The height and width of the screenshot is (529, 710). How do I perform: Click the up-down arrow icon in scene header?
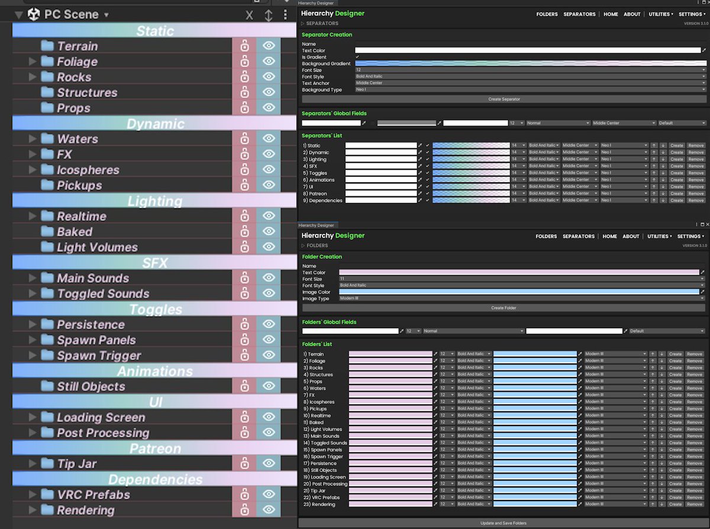click(269, 15)
